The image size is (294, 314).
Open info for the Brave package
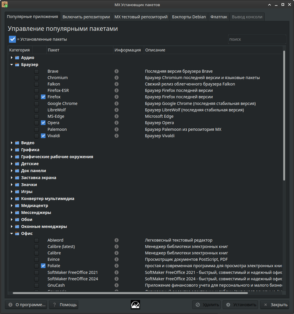[116, 71]
